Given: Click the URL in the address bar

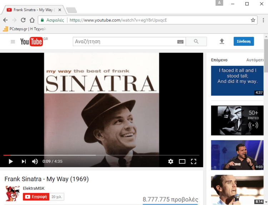Looking at the screenshot, I should [x=118, y=20].
